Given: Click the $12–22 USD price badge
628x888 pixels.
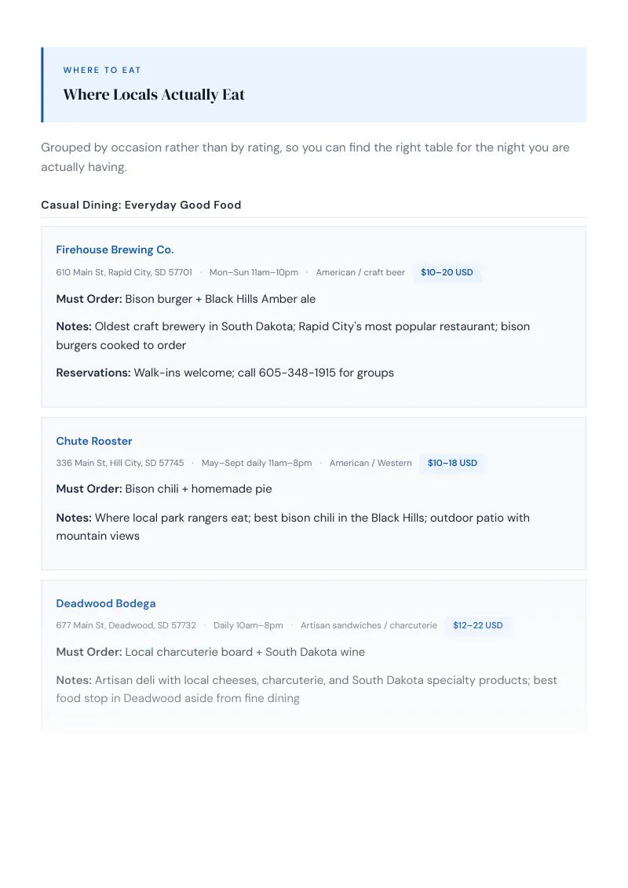Looking at the screenshot, I should pos(478,625).
